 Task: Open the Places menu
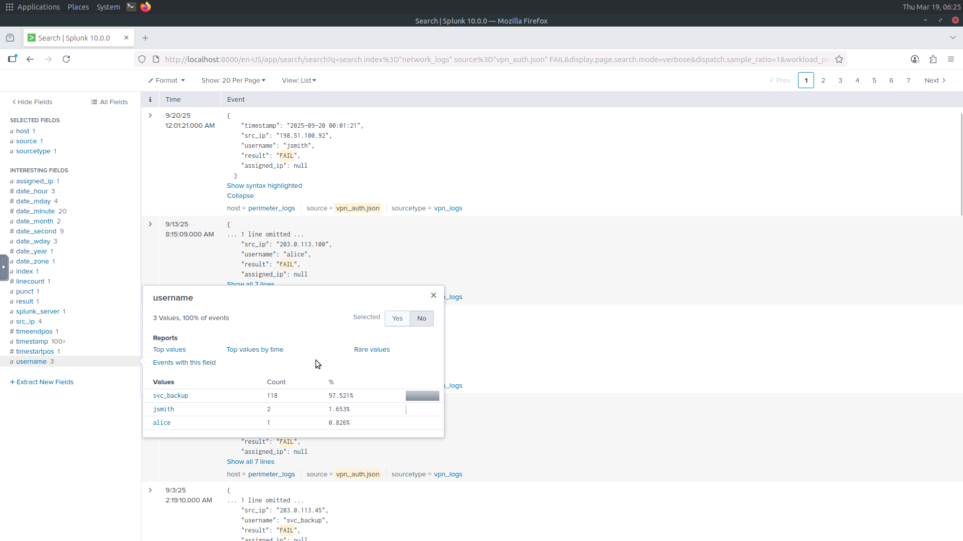[78, 7]
